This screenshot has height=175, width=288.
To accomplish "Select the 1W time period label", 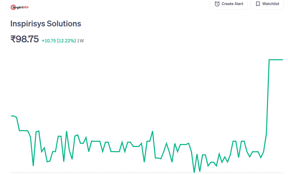I will tap(80, 41).
